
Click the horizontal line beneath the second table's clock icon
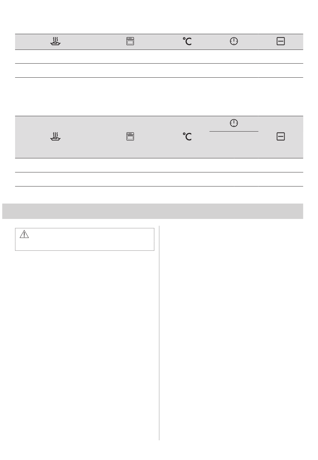[234, 132]
